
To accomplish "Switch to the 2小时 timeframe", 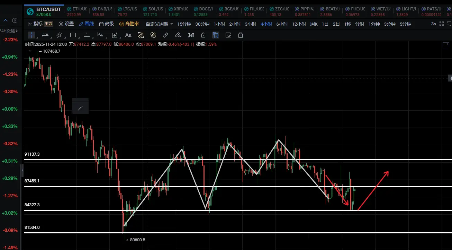I will [235, 24].
